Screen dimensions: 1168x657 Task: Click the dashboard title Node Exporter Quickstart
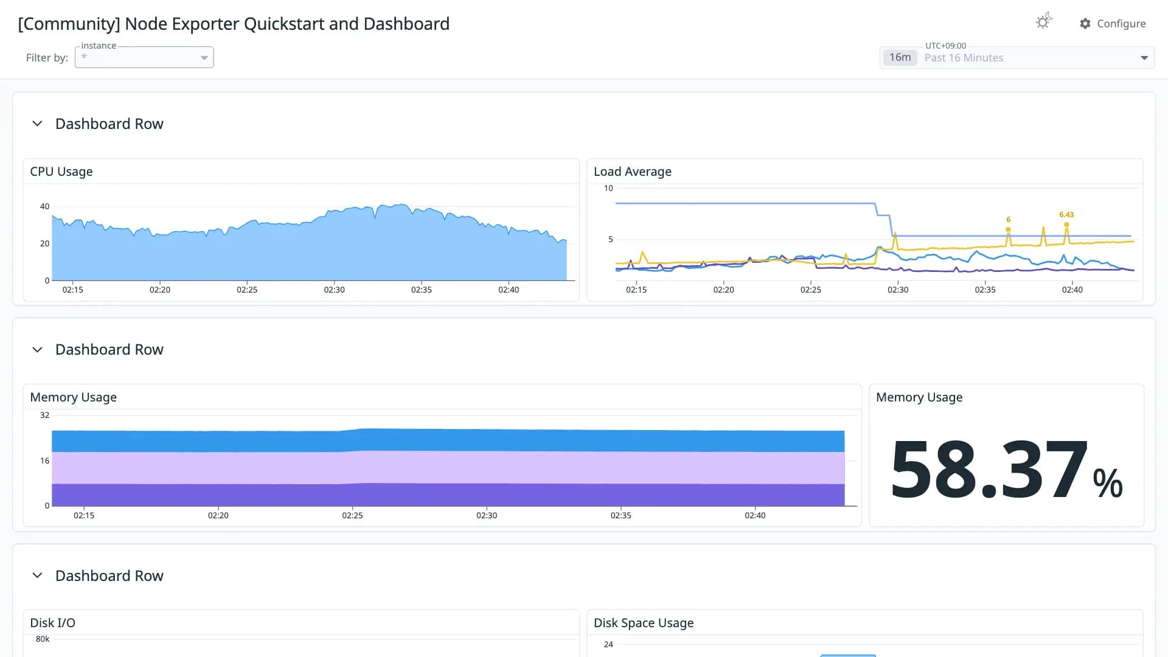tap(234, 24)
